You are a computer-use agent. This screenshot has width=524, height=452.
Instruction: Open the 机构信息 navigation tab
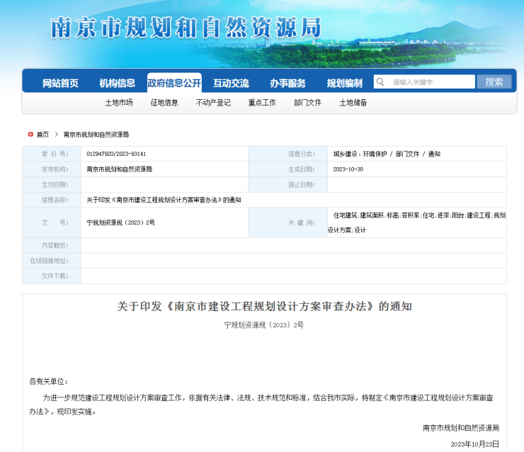[x=117, y=83]
